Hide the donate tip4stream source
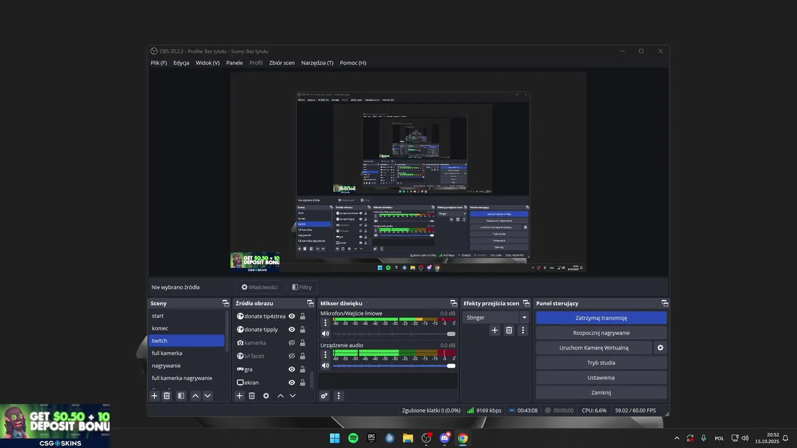The image size is (797, 448). tap(291, 316)
